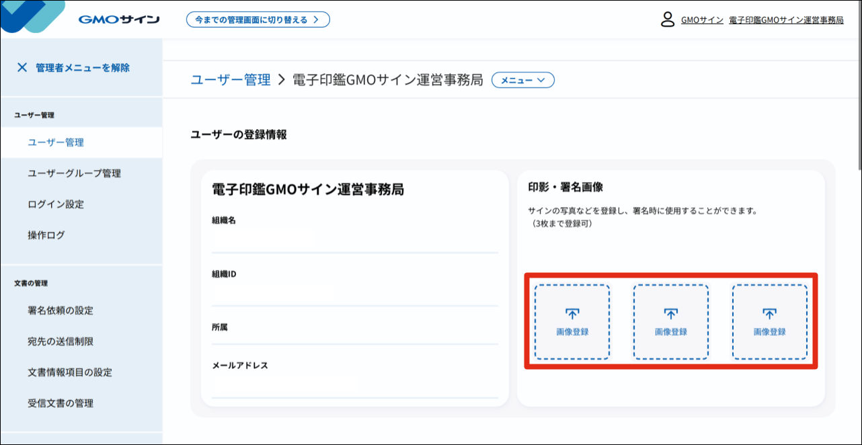
Task: Click the 電子印鑑GMOサイン運営事務局 link at top right
Action: tap(784, 20)
